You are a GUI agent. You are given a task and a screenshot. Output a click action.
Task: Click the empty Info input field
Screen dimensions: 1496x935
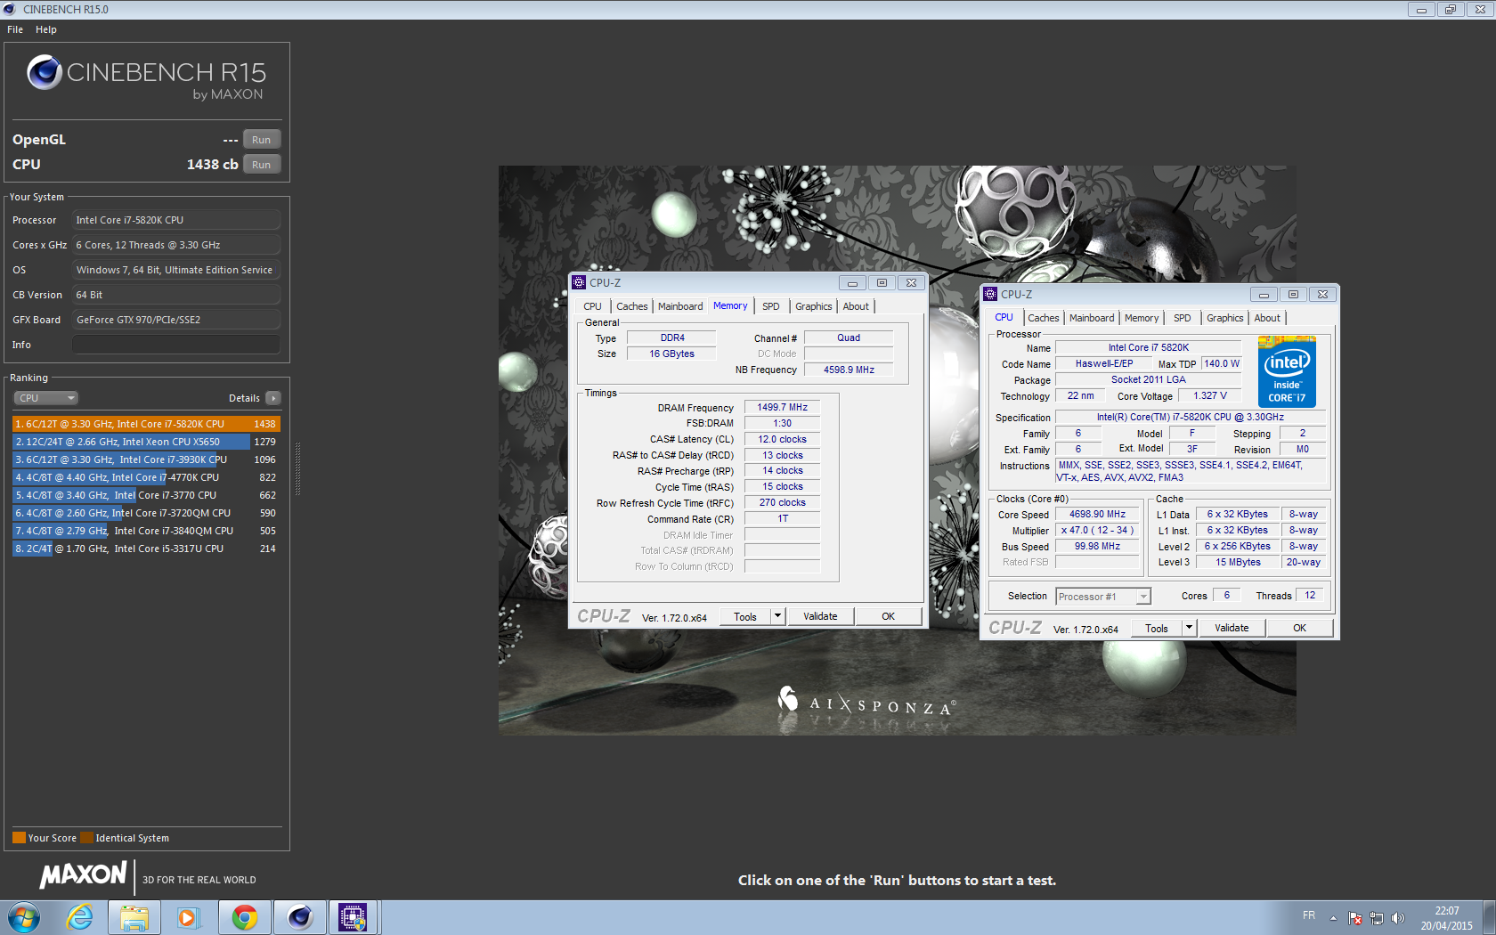pos(176,345)
